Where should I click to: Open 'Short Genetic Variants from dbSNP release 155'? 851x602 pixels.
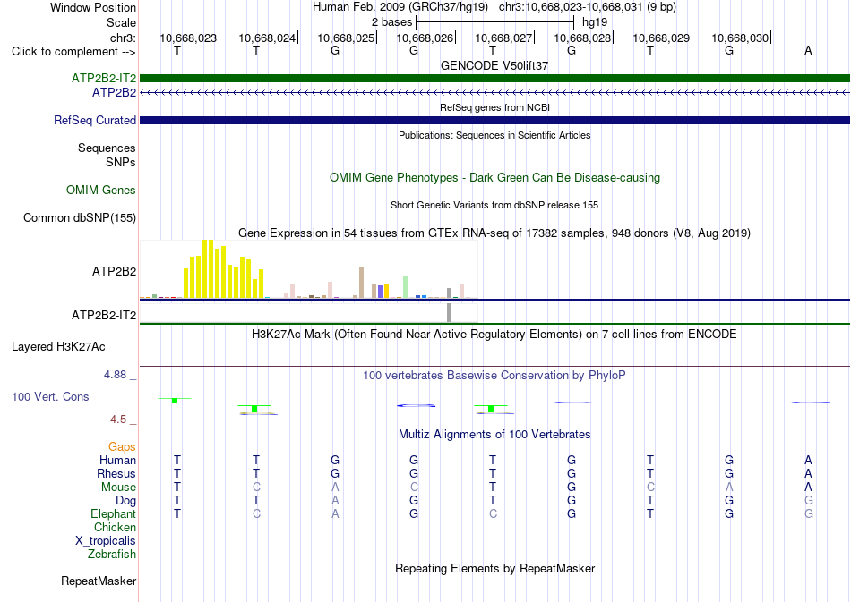(x=494, y=205)
